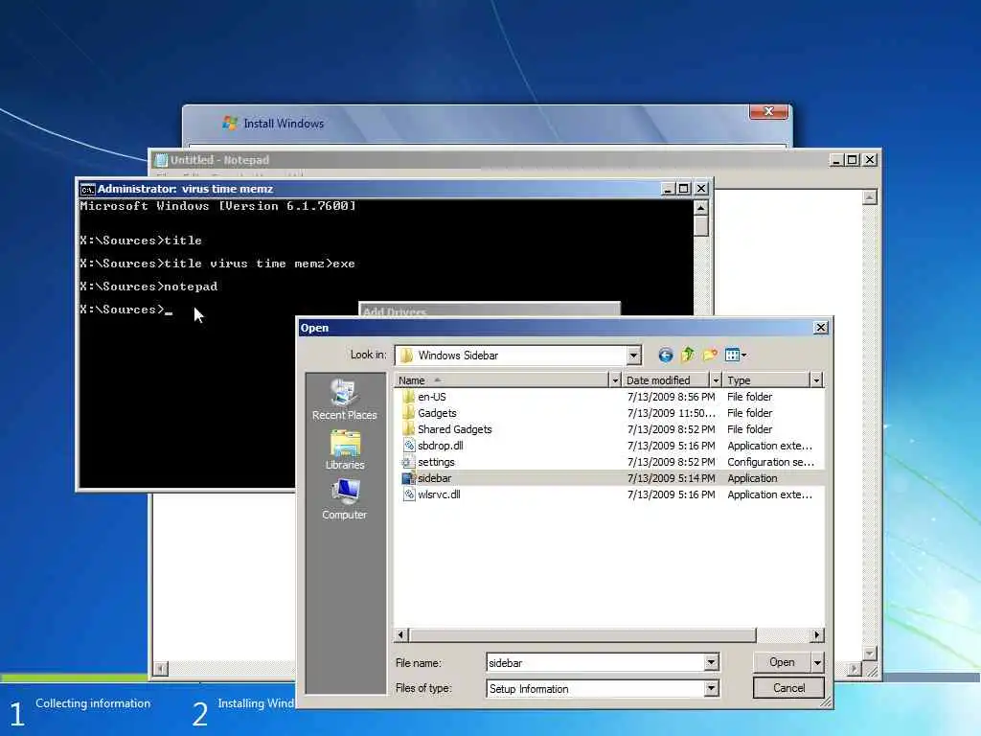The height and width of the screenshot is (736, 981).
Task: Click Collecting information setup step
Action: 93,703
